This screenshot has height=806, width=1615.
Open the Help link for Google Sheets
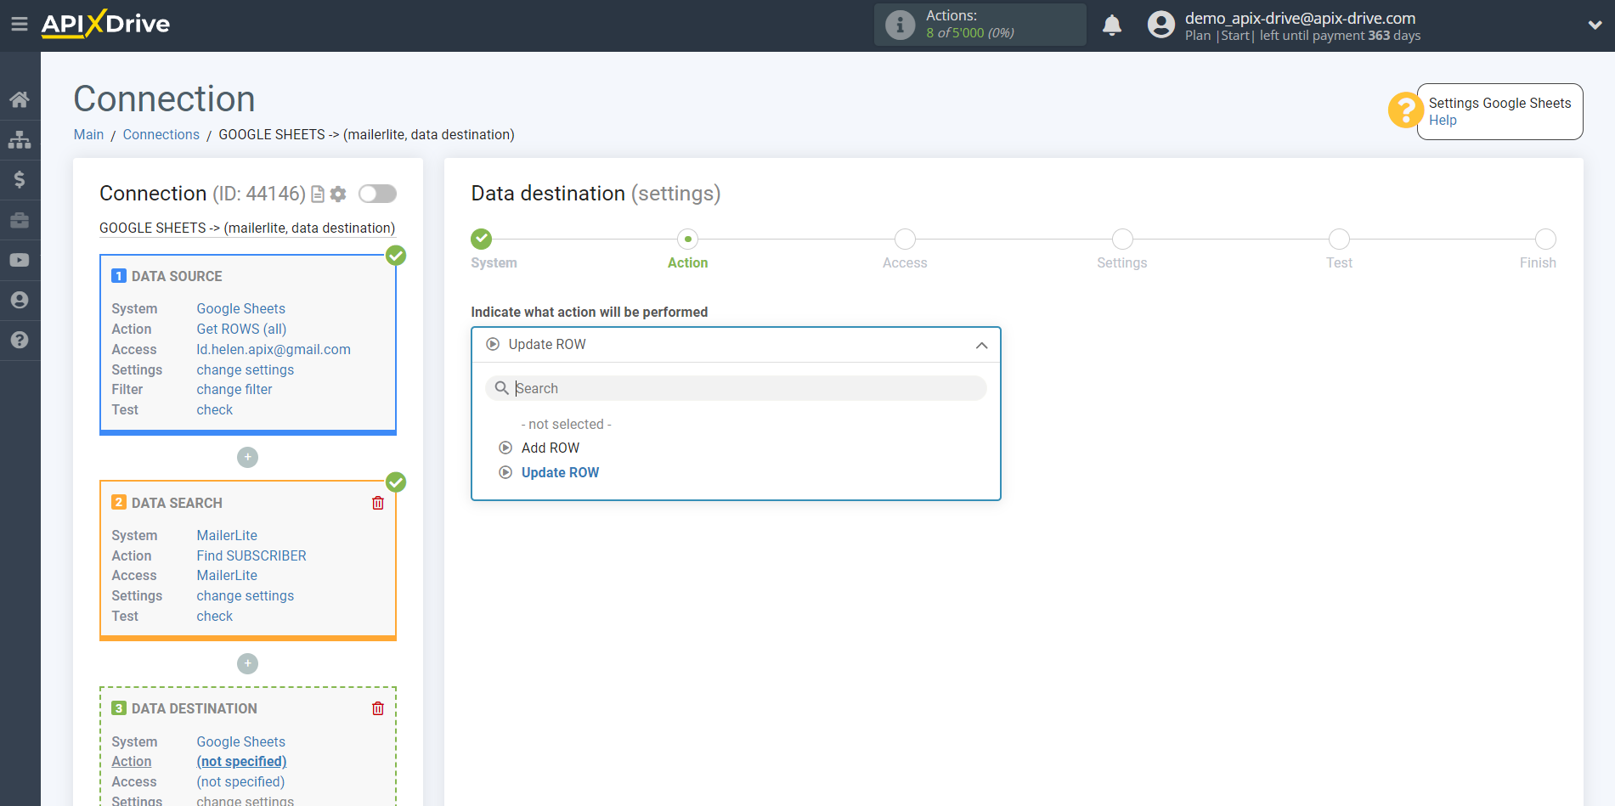[1443, 120]
